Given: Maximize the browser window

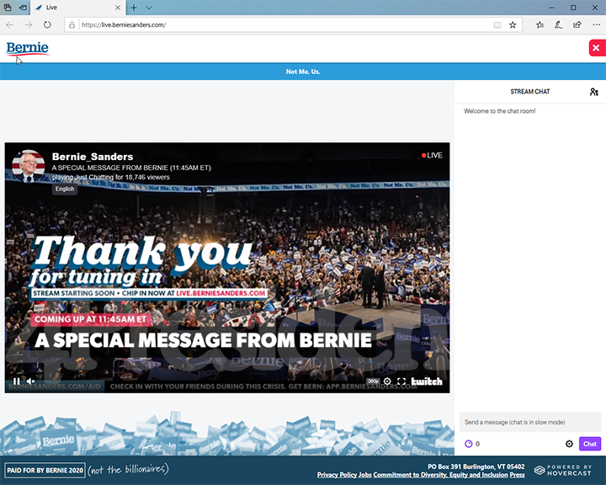Looking at the screenshot, I should (573, 8).
